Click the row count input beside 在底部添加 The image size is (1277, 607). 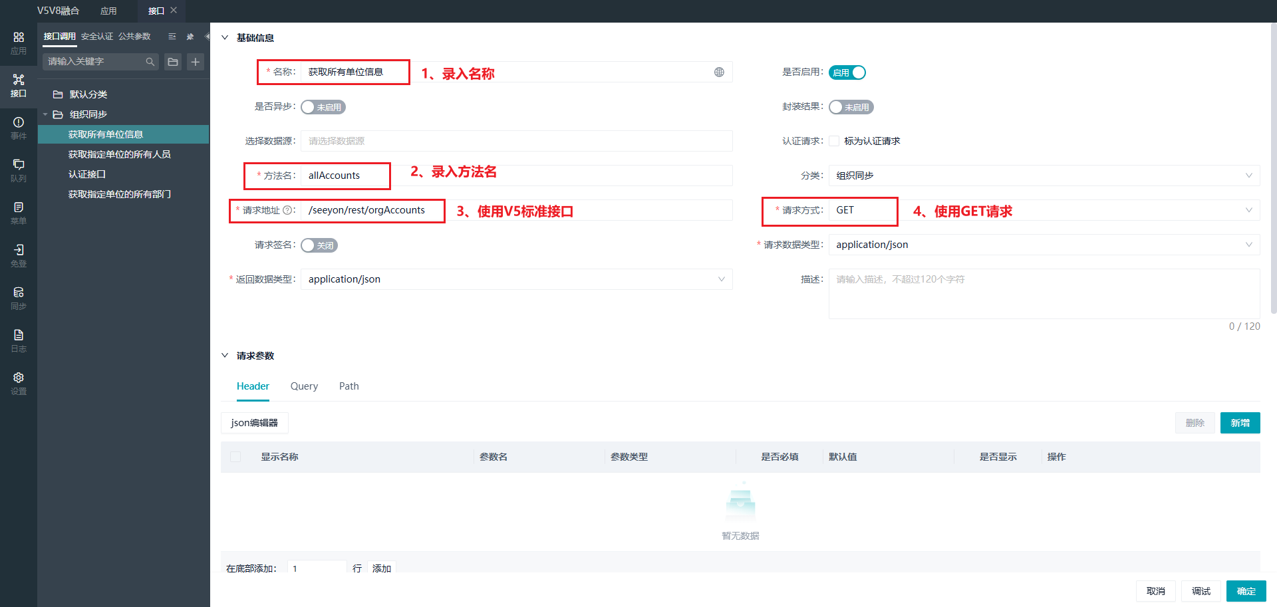click(x=317, y=568)
